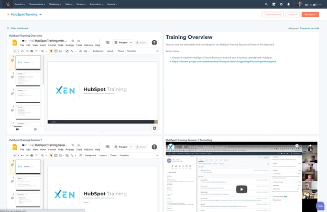Open the account avatar menu in top bar

pyautogui.click(x=300, y=4)
